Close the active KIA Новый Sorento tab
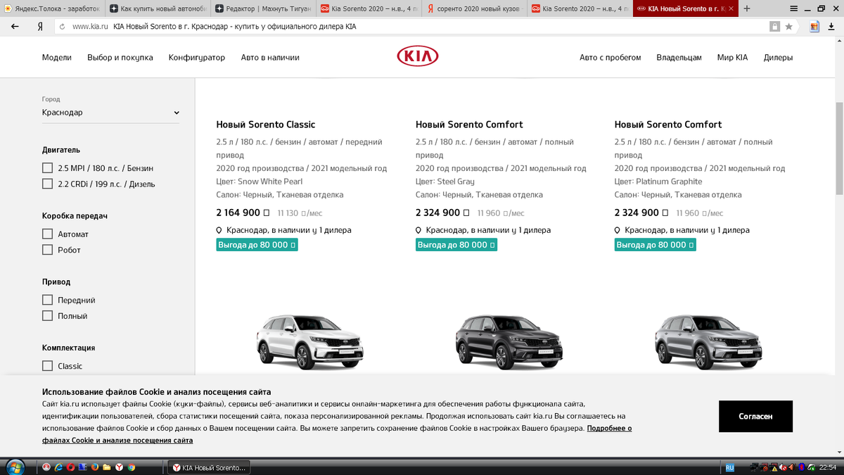This screenshot has height=475, width=844. pos(731,9)
